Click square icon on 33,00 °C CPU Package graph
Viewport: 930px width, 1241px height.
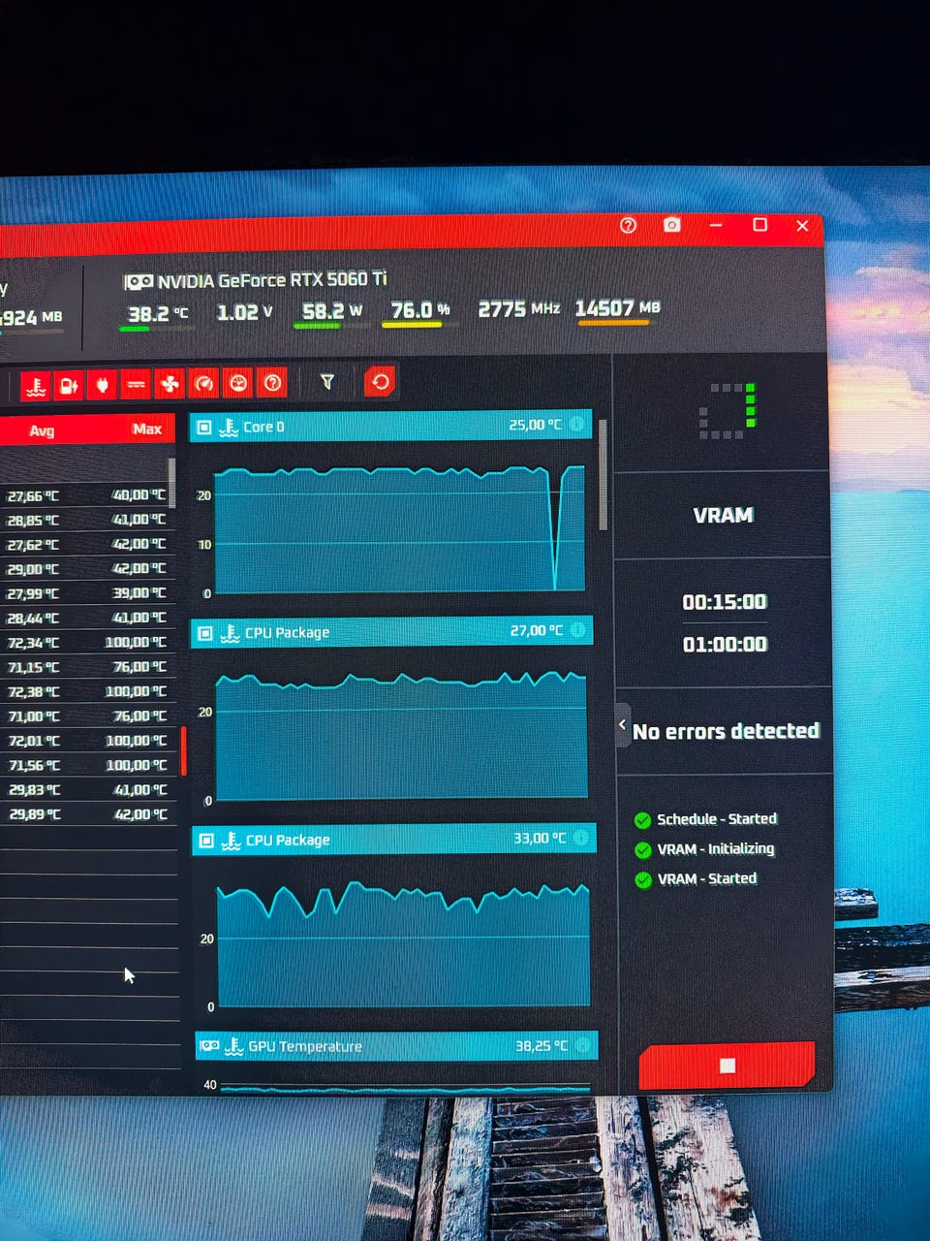click(x=206, y=841)
